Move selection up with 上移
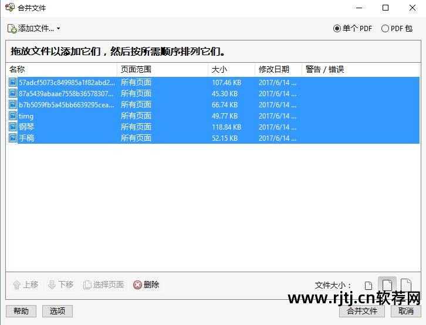 coord(26,285)
